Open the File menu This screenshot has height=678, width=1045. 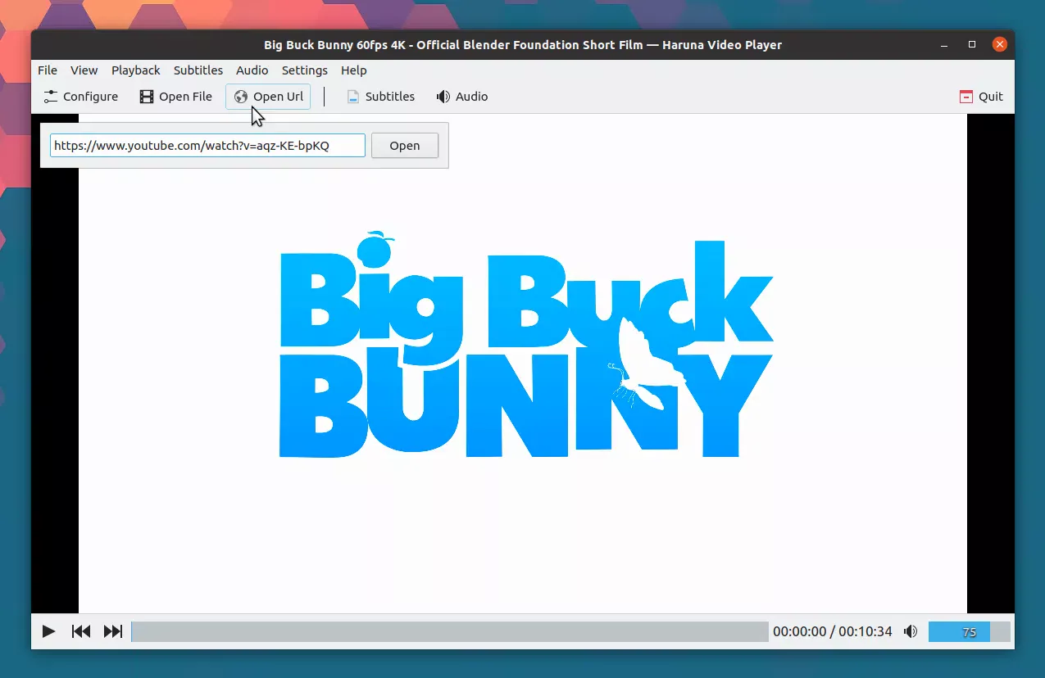(48, 70)
